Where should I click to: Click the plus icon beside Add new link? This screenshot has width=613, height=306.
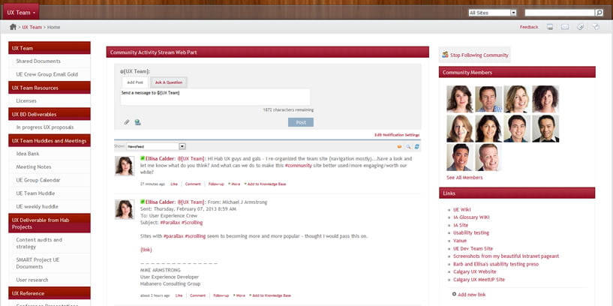pos(454,294)
